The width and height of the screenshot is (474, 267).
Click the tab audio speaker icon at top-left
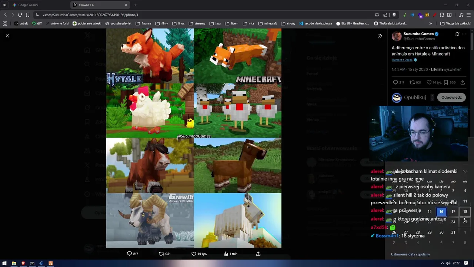pyautogui.click(x=4, y=5)
